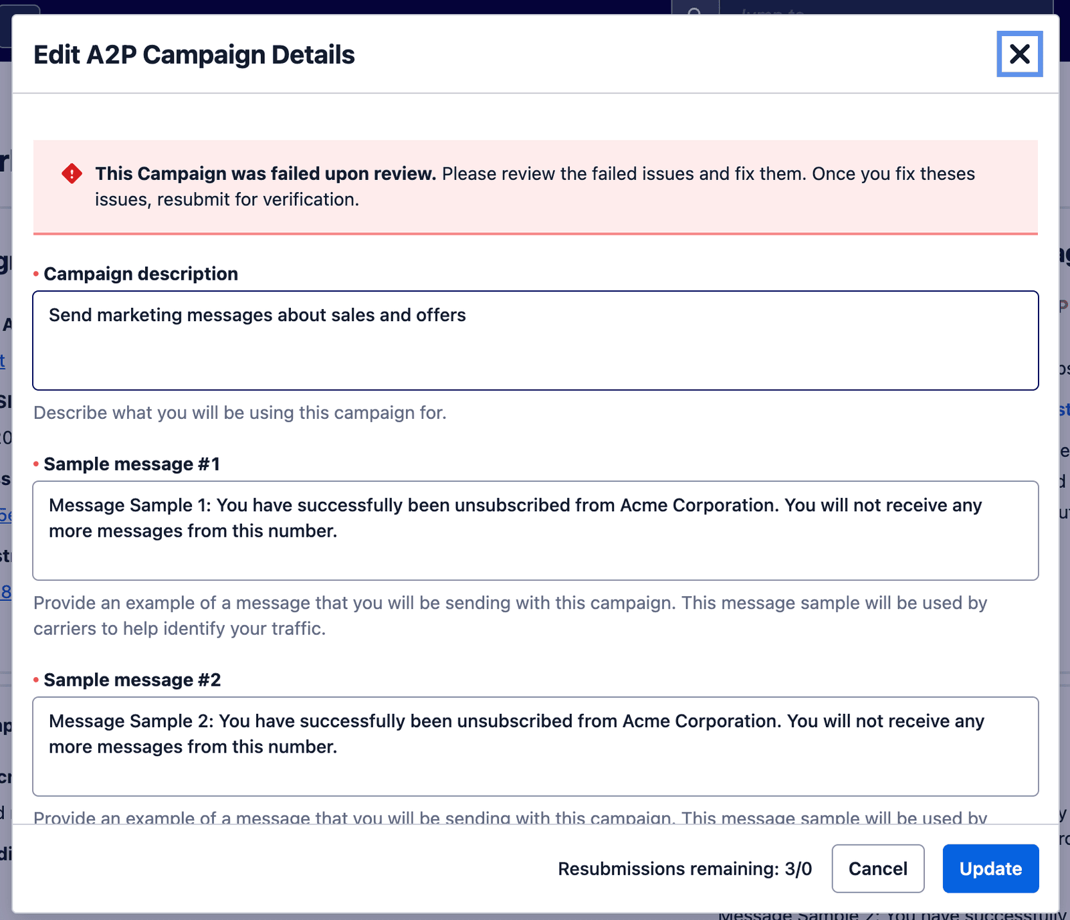Focus the Campaign description text area
1070x920 pixels.
535,340
